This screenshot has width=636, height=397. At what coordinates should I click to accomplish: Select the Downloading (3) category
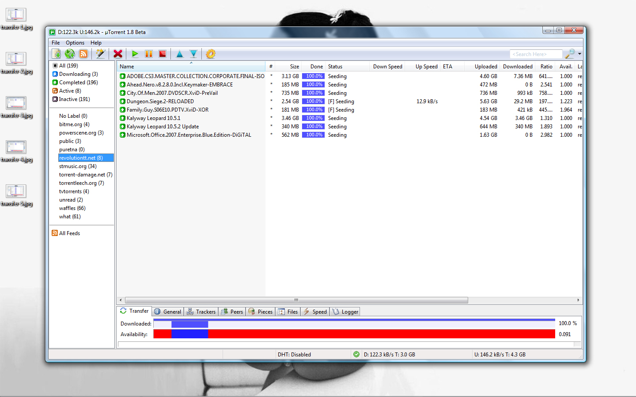coord(75,74)
